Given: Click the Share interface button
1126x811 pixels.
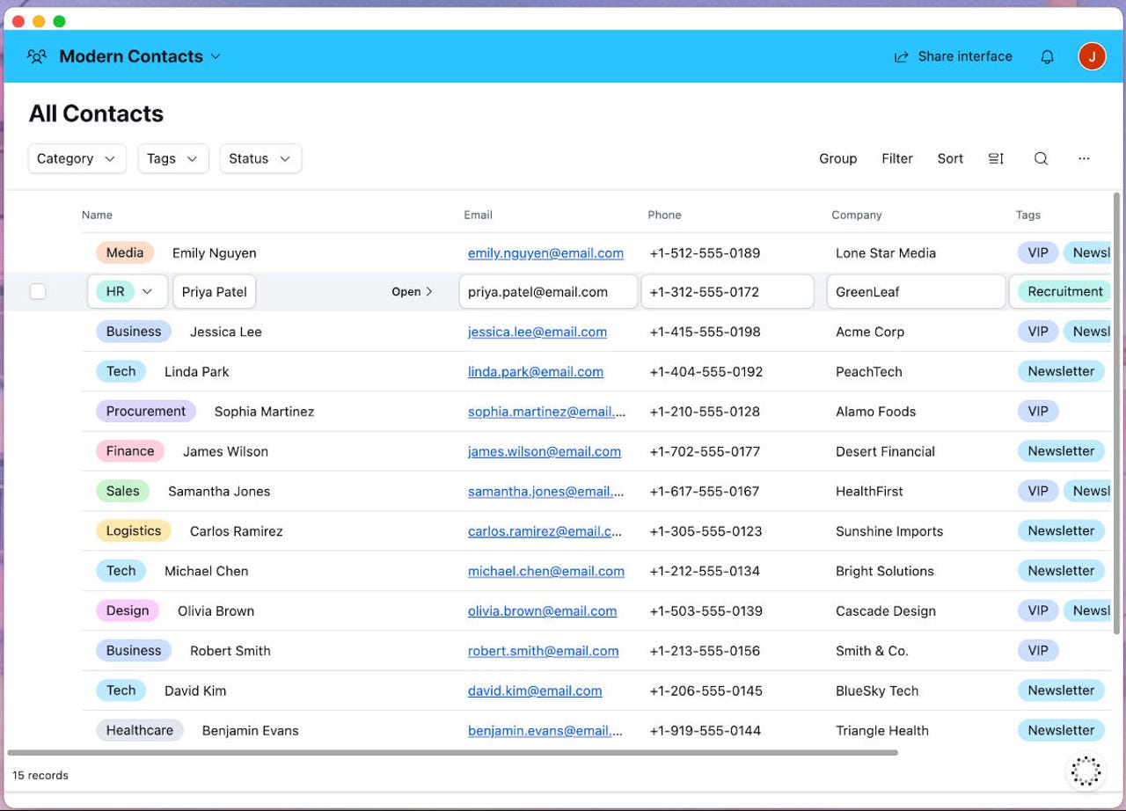Looking at the screenshot, I should (x=953, y=56).
